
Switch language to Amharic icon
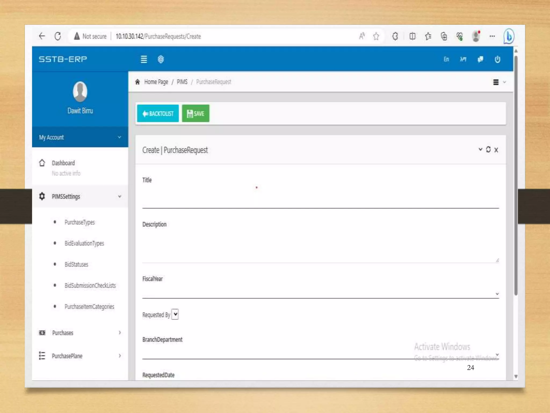[x=463, y=59]
